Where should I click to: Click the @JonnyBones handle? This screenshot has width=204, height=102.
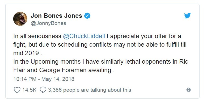(48, 23)
